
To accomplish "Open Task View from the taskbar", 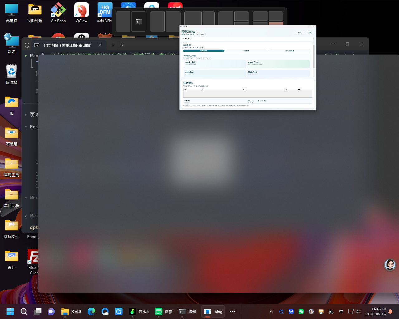I will click(x=38, y=312).
